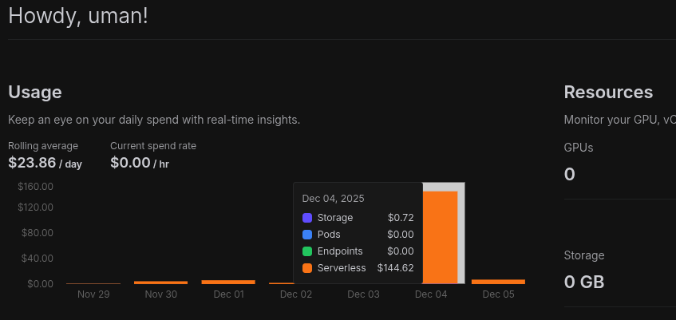Click the purple Storage legend swatch
Viewport: 676px width, 320px height.
pos(307,218)
